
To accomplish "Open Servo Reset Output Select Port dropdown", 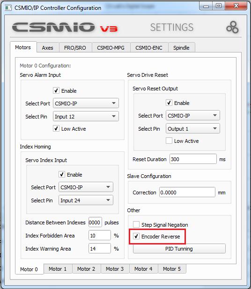I will (193, 115).
